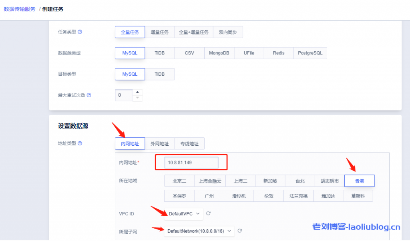410x241 pixels.
Task: Click help icon beside 最大重试次数
Action: pos(89,95)
